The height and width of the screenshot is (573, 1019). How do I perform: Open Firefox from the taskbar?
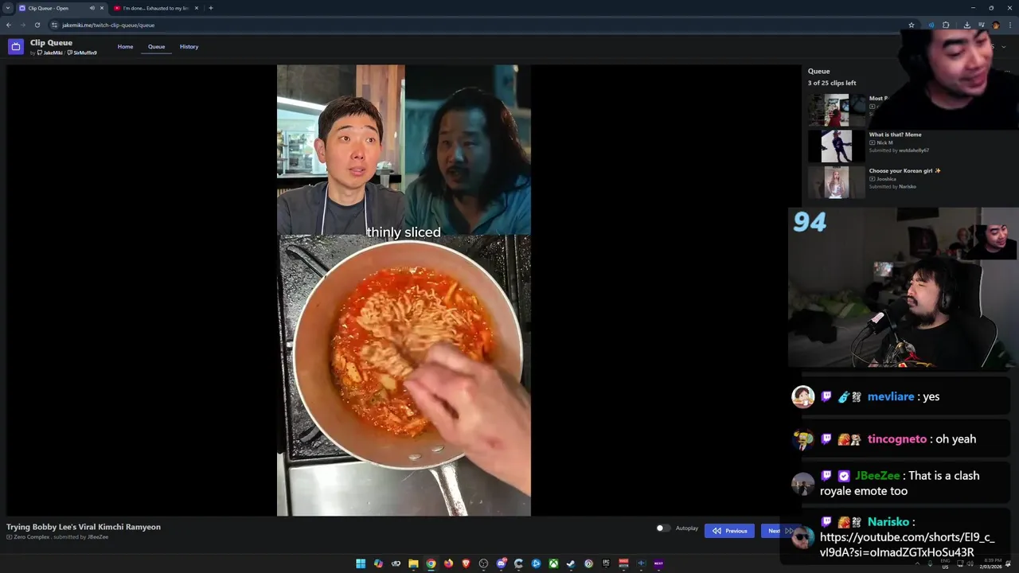(x=448, y=563)
